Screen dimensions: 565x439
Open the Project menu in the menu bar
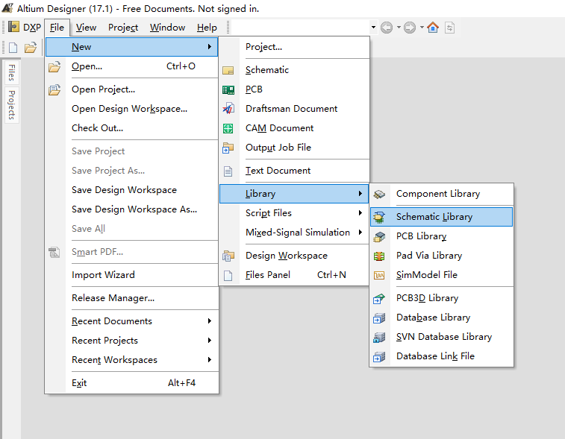point(123,28)
